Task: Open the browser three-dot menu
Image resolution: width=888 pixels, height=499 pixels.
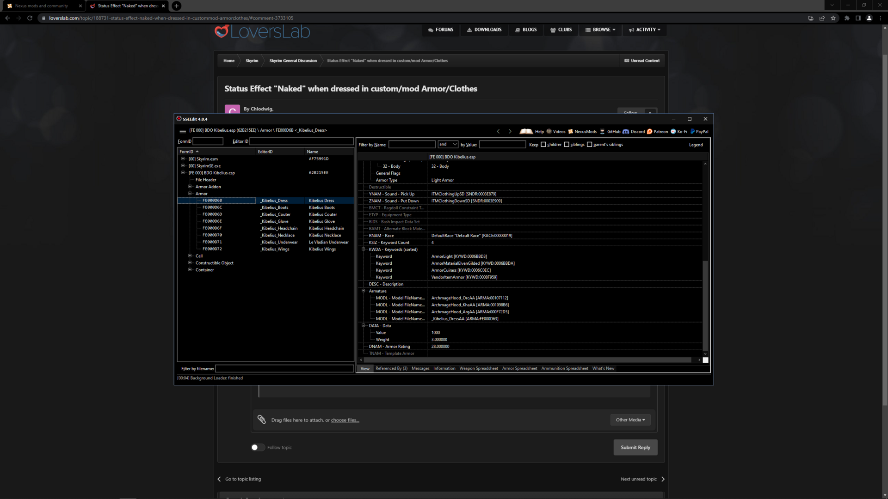Action: (881, 18)
